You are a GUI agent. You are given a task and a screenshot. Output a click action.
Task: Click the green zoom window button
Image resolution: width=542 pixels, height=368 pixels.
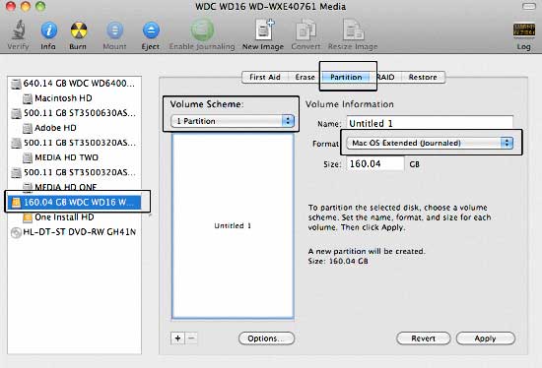[40, 6]
